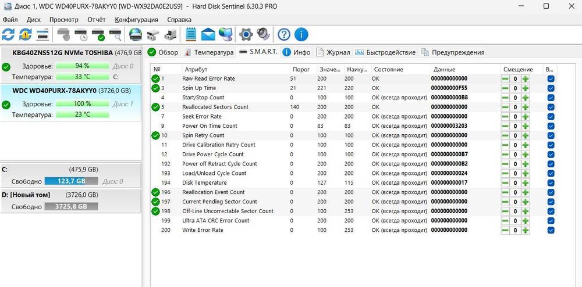Toggle checkbox in Raw Read Error Rate row
This screenshot has height=287, width=582.
551,78
